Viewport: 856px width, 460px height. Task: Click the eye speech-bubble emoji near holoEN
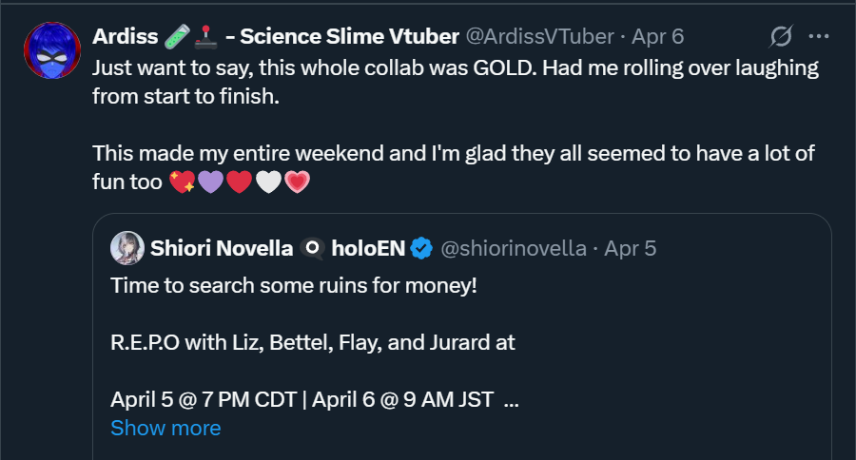pos(312,249)
